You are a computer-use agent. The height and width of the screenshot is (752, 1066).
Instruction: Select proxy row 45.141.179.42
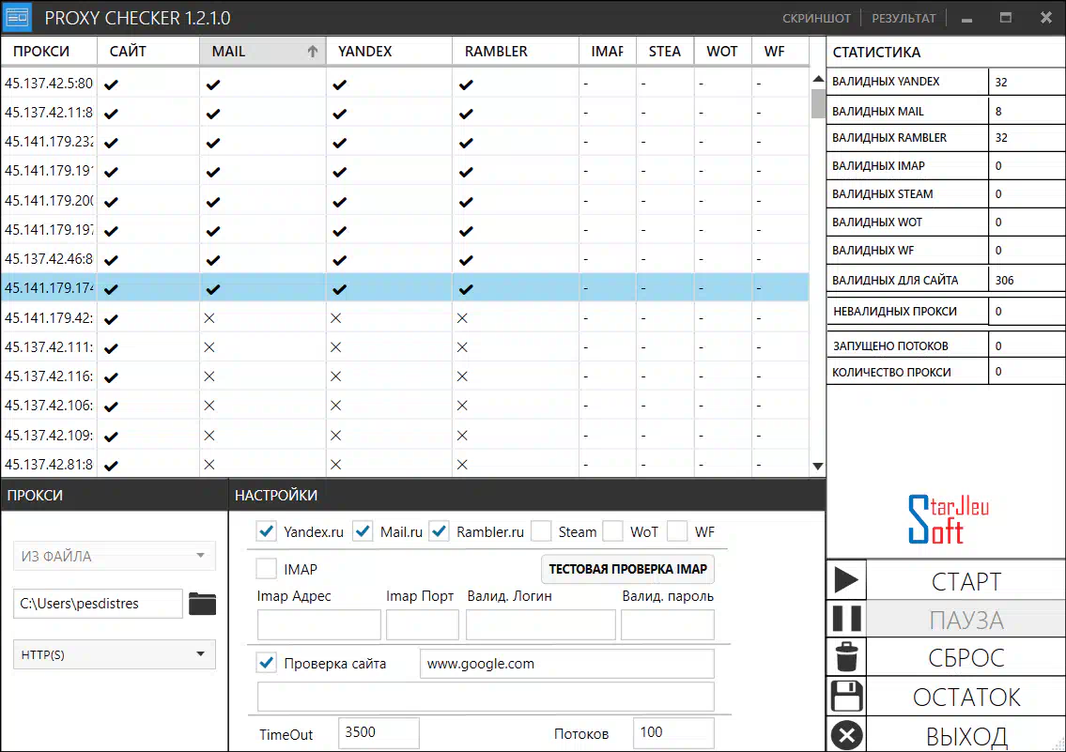coord(405,317)
